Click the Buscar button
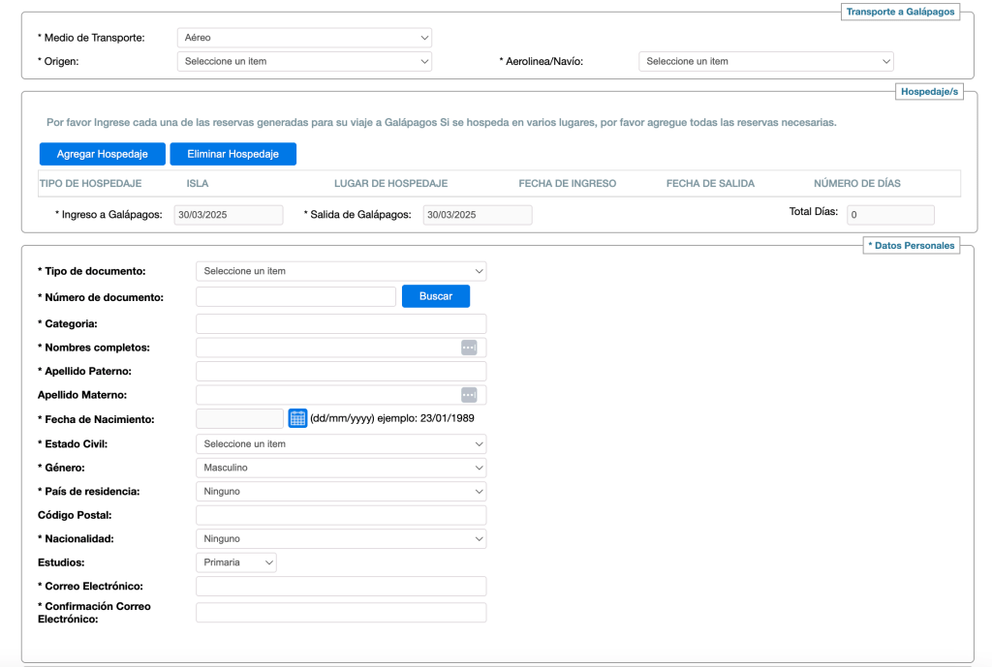Viewport: 992px width, 667px height. pyautogui.click(x=436, y=296)
